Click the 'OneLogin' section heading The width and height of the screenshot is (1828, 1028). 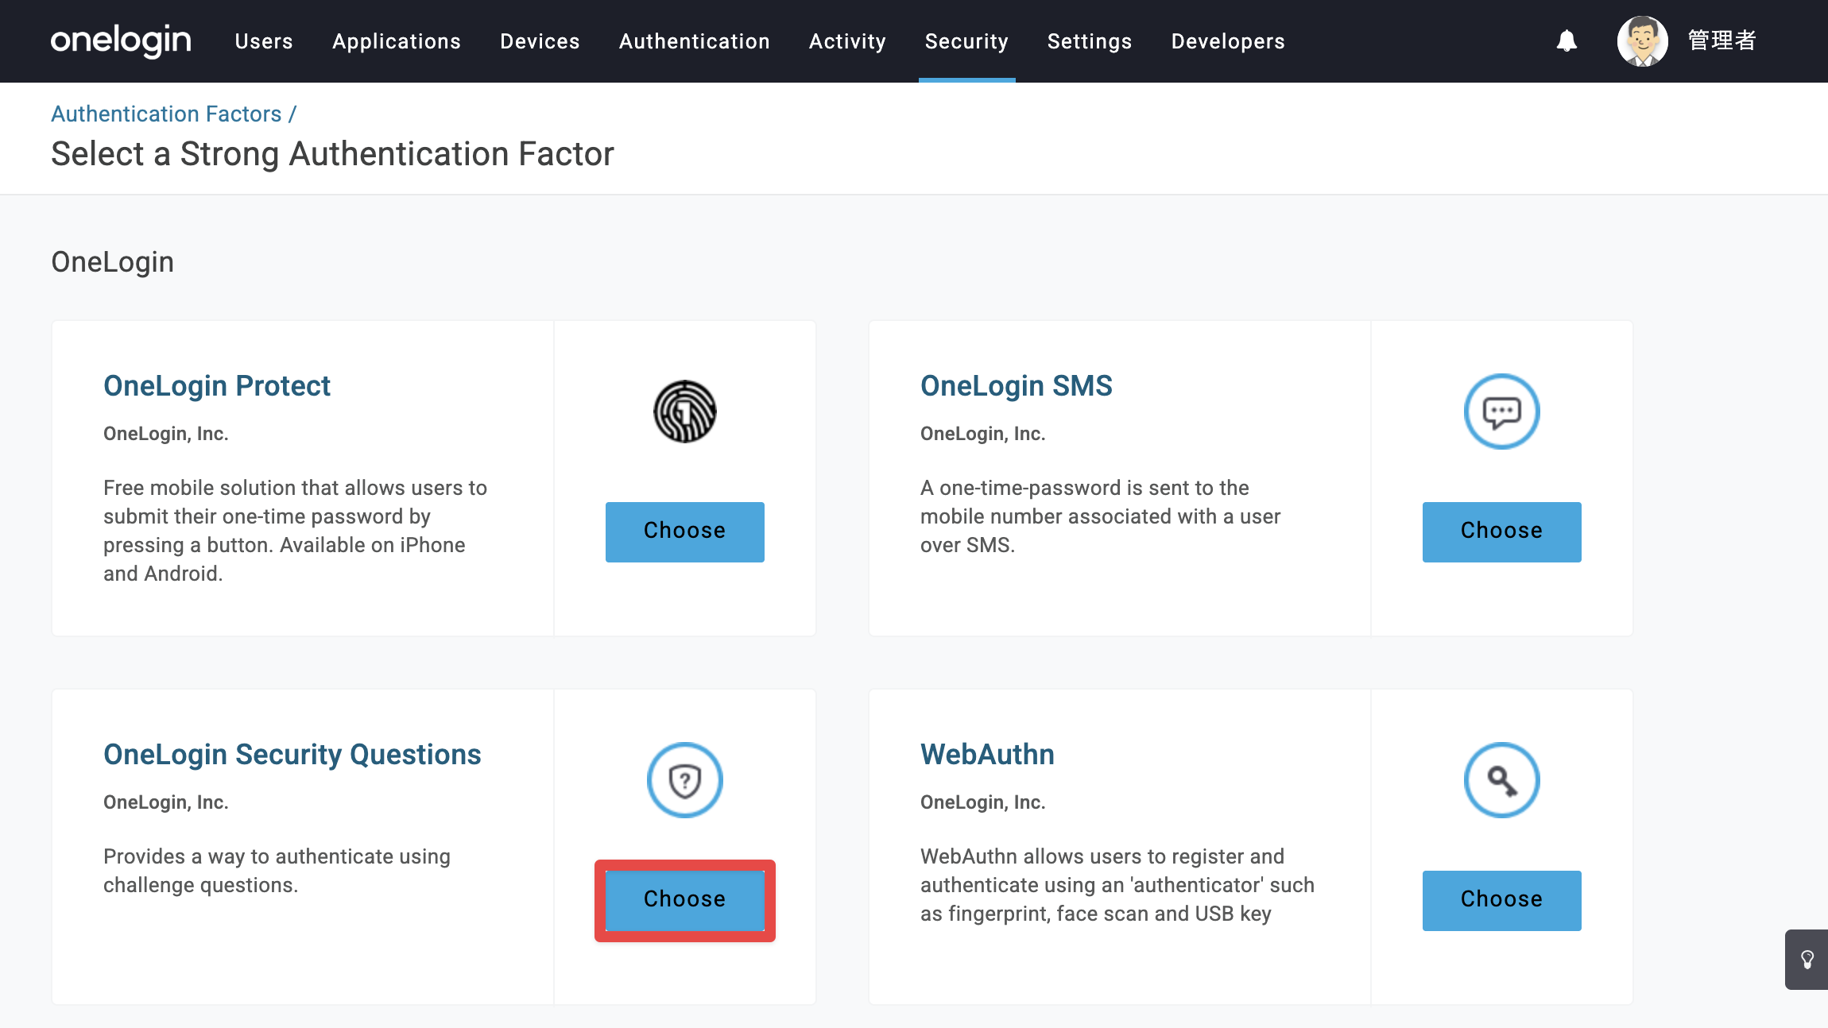coord(113,261)
